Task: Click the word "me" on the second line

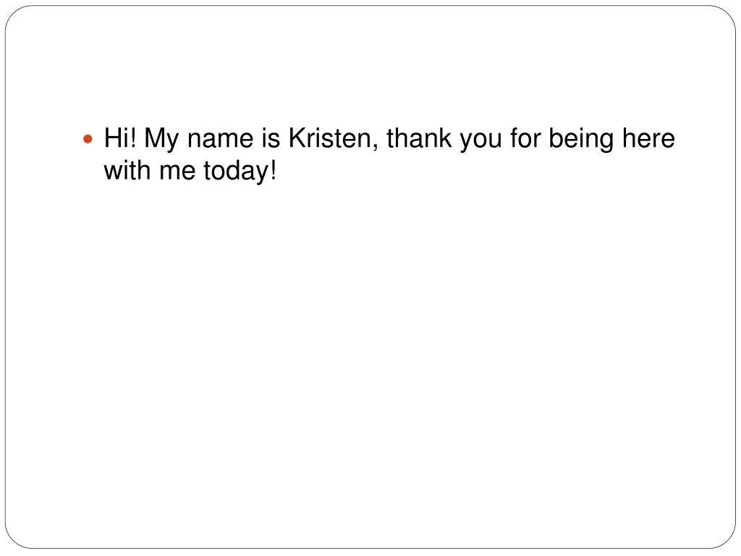Action: pyautogui.click(x=177, y=172)
